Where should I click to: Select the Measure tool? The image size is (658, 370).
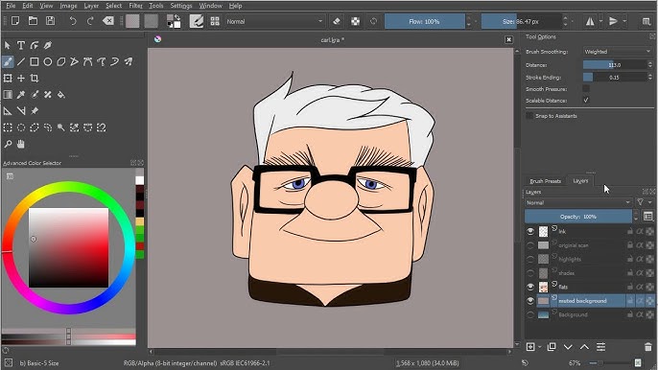(20, 111)
